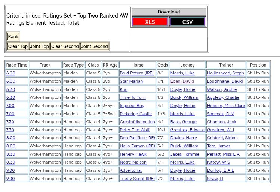Open trainer Perratt, Miss L A link
Image resolution: width=280 pixels, height=192 pixels.
click(x=223, y=154)
